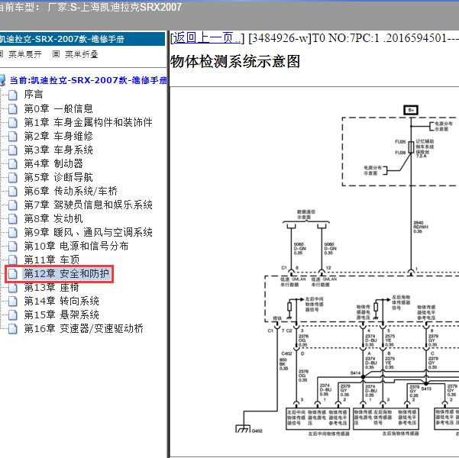Click the page icon beside 第1章 车身金属构件和装饰件
This screenshot has width=459, height=458.
12,122
